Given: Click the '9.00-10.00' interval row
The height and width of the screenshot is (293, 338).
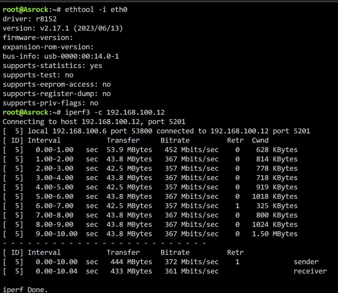Looking at the screenshot, I should (150, 234).
